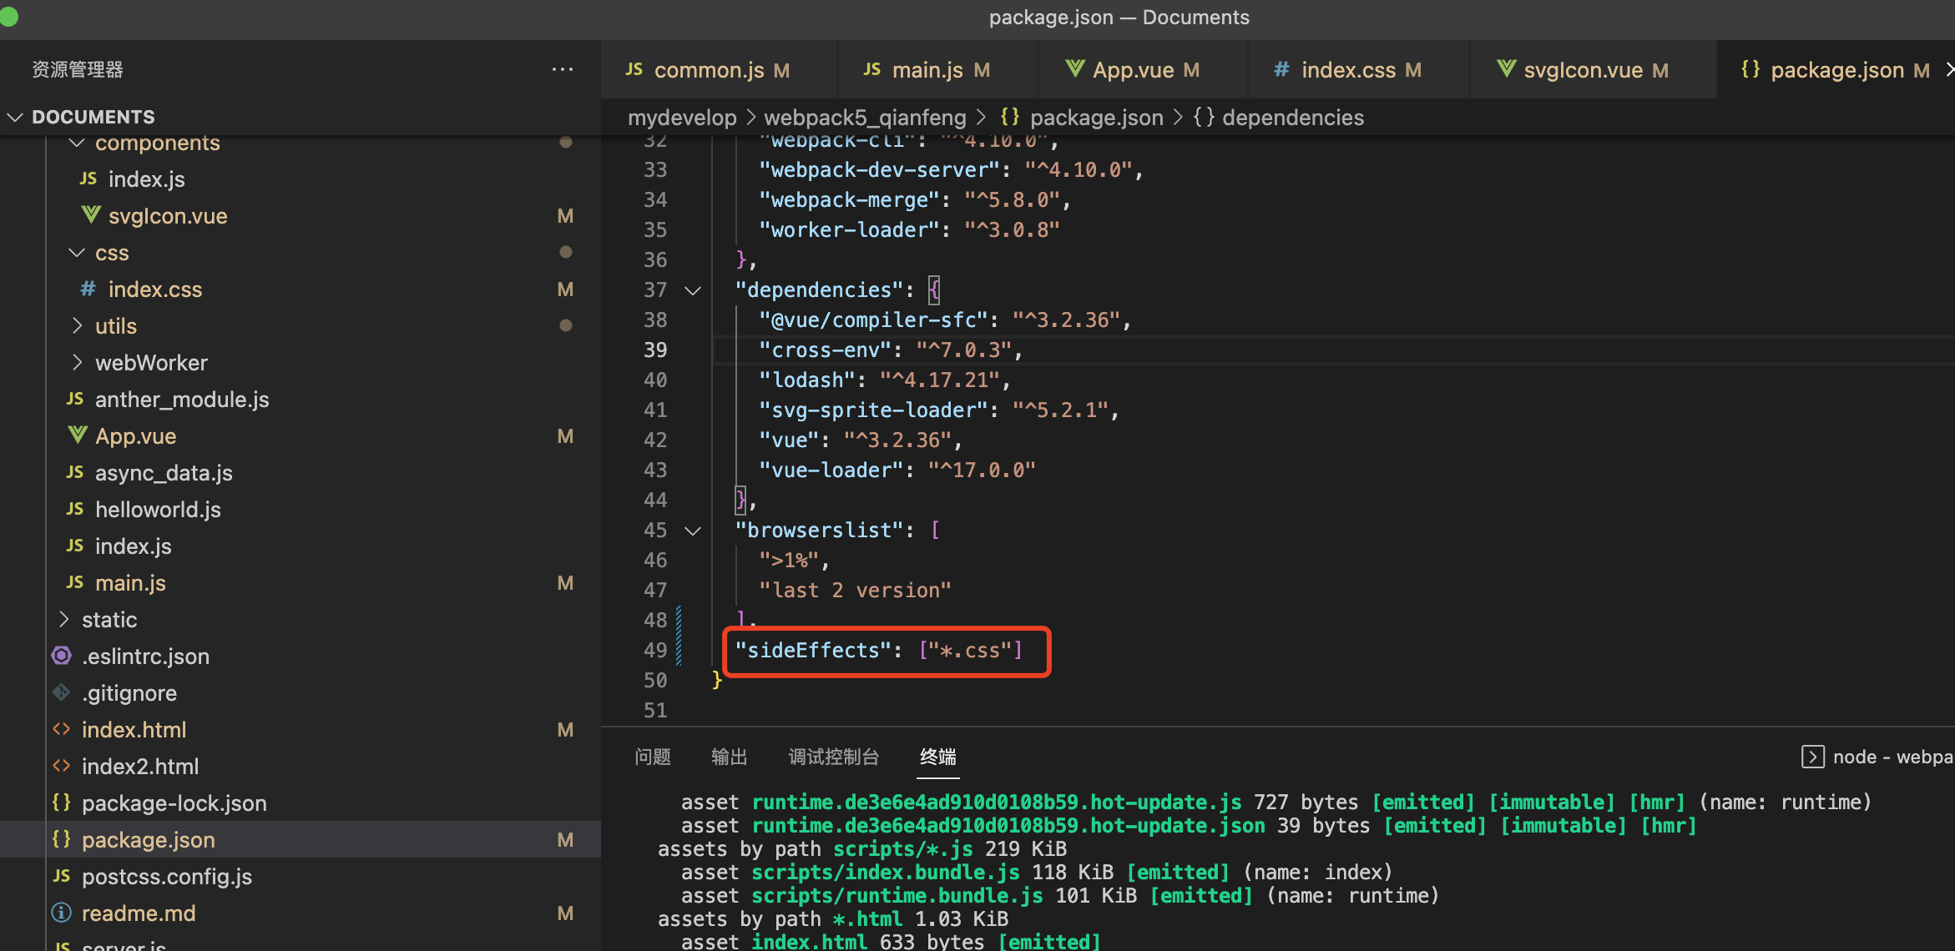Collapse the components folder
Screen dimensions: 1955x951
click(x=77, y=143)
